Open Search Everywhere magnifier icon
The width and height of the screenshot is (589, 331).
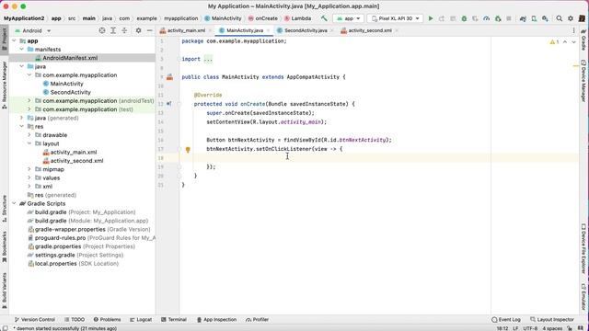(560, 18)
